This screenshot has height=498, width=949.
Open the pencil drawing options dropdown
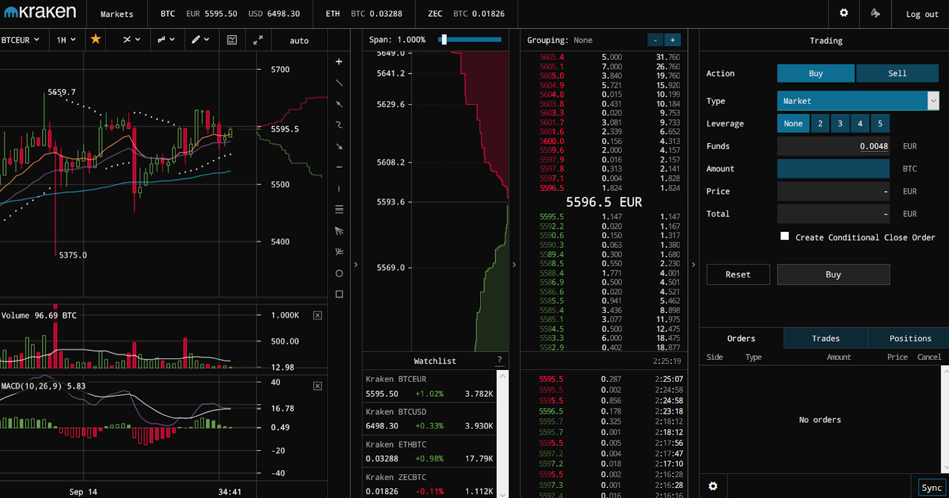click(x=200, y=40)
